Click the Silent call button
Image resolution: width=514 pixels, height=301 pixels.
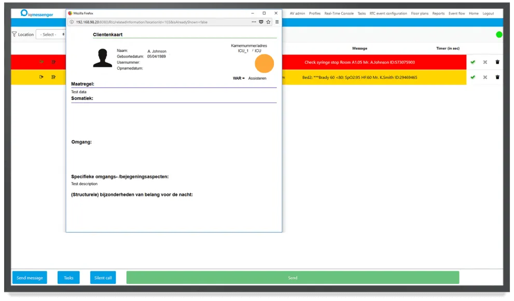click(103, 278)
